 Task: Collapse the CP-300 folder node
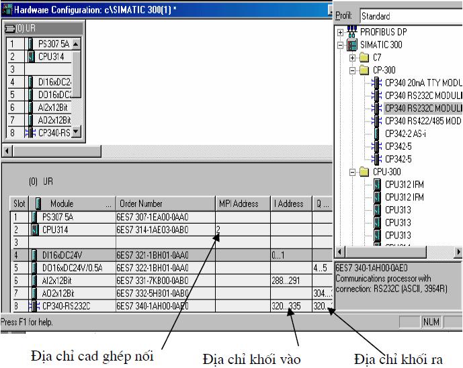pyautogui.click(x=352, y=71)
